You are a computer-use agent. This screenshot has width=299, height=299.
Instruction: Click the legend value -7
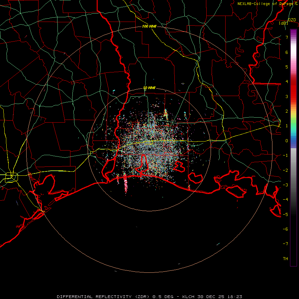(x=285, y=244)
